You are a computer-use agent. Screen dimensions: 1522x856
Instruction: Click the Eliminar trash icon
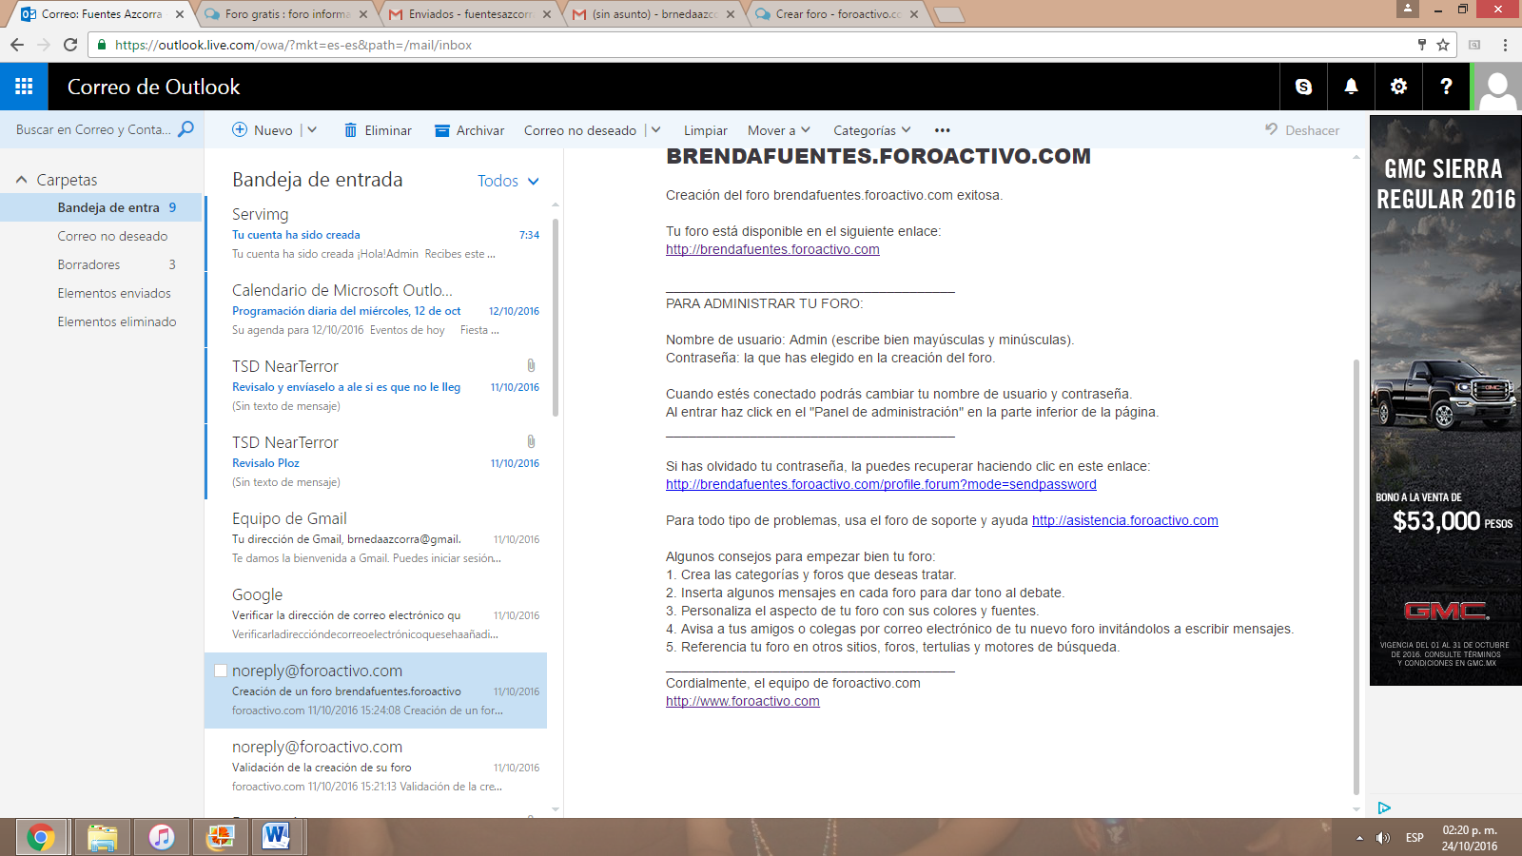tap(350, 130)
